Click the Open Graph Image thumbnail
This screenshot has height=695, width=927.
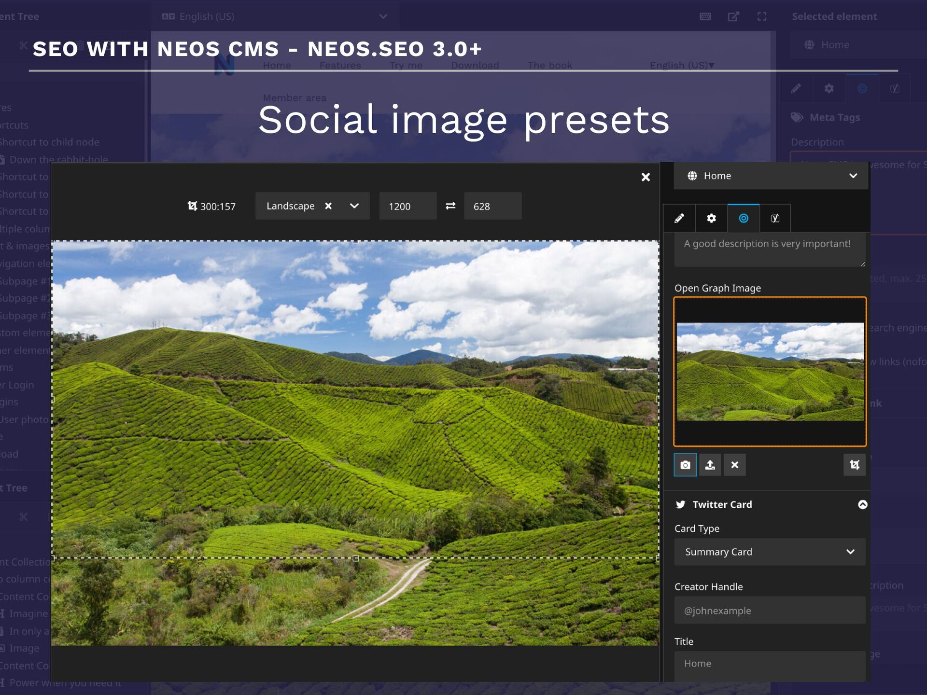[x=770, y=372]
